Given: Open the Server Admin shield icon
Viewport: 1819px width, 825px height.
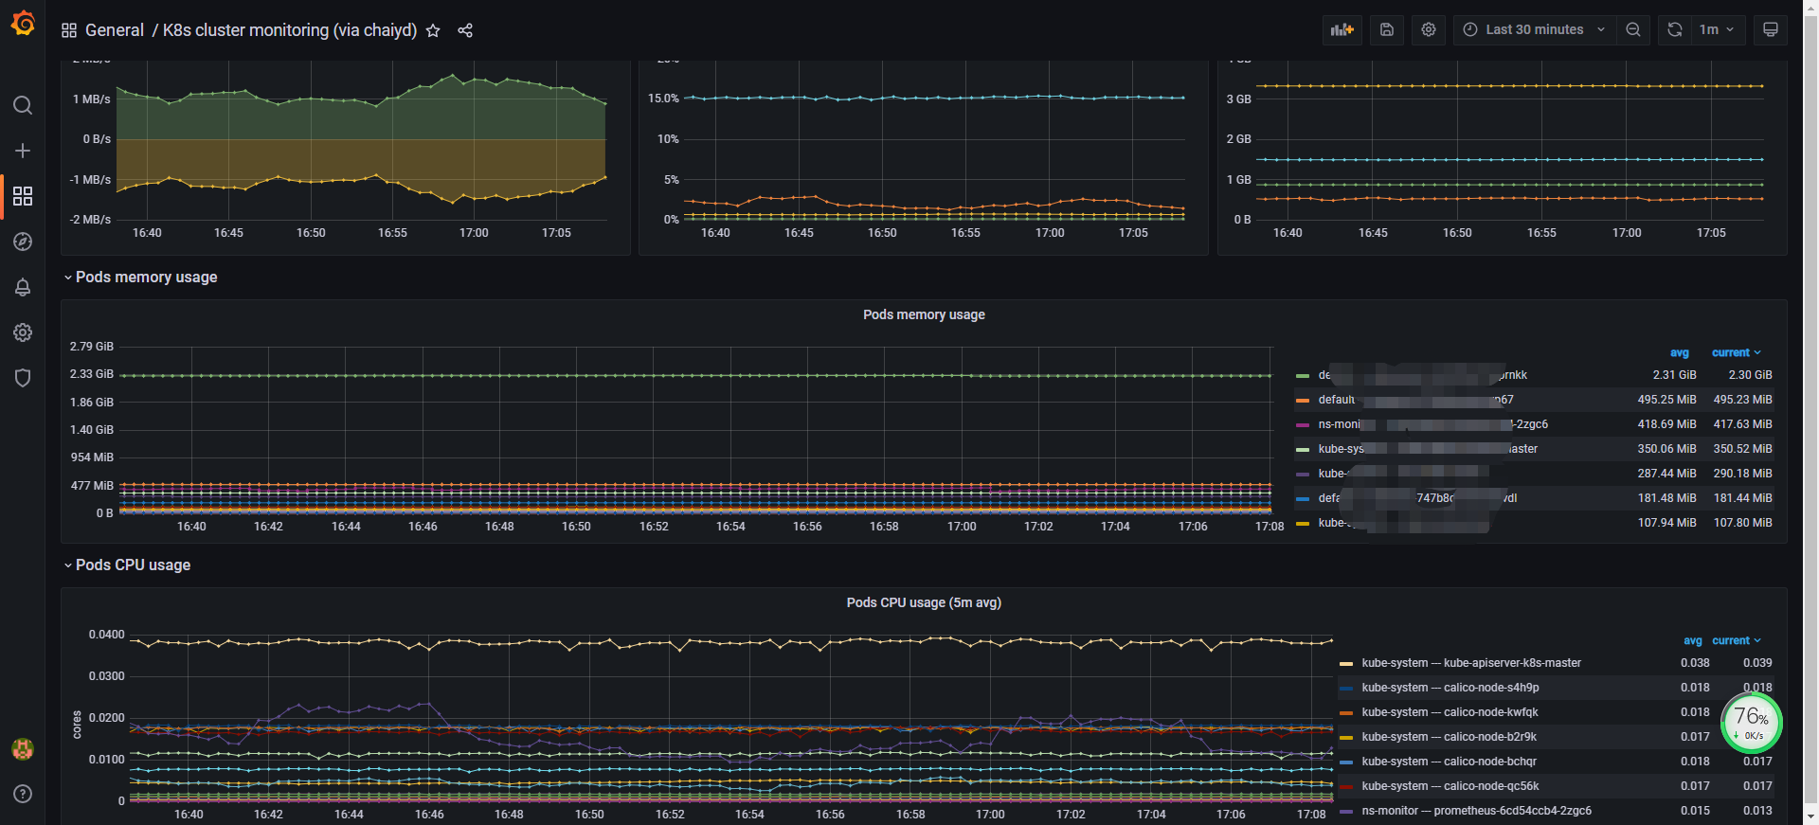Looking at the screenshot, I should pos(23,378).
